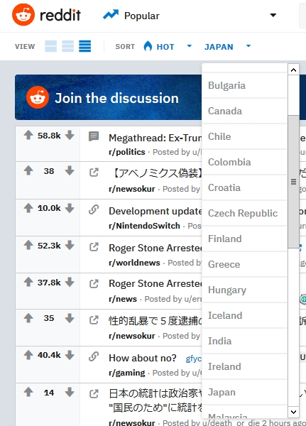Downvote the 58.8k Megathread post
The height and width of the screenshot is (426, 306).
(70, 135)
